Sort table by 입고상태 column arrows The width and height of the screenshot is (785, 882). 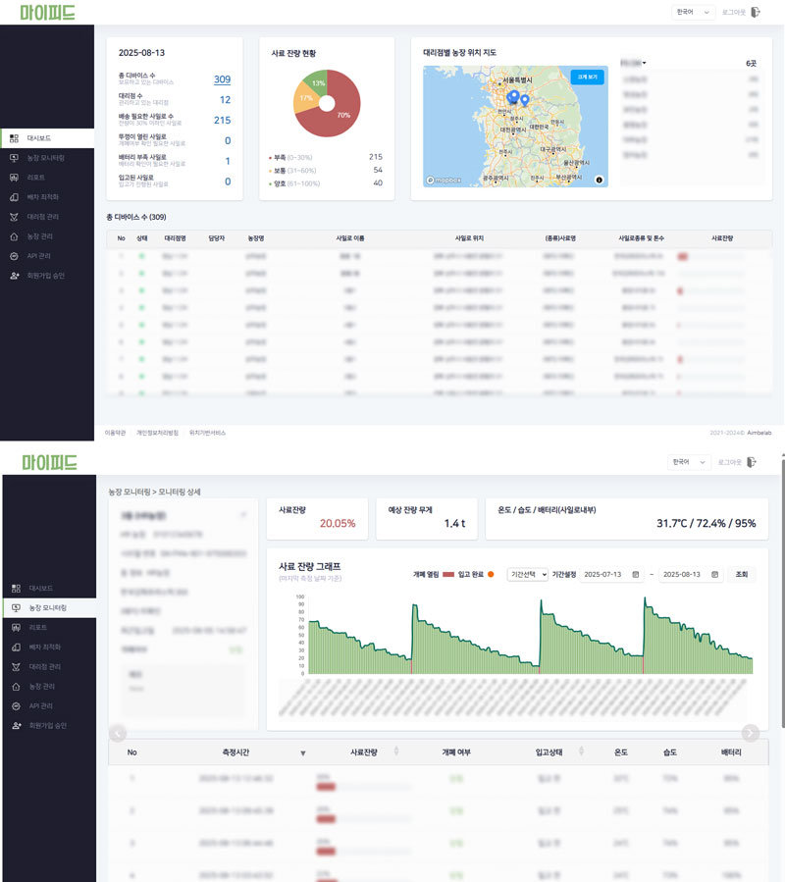(580, 752)
